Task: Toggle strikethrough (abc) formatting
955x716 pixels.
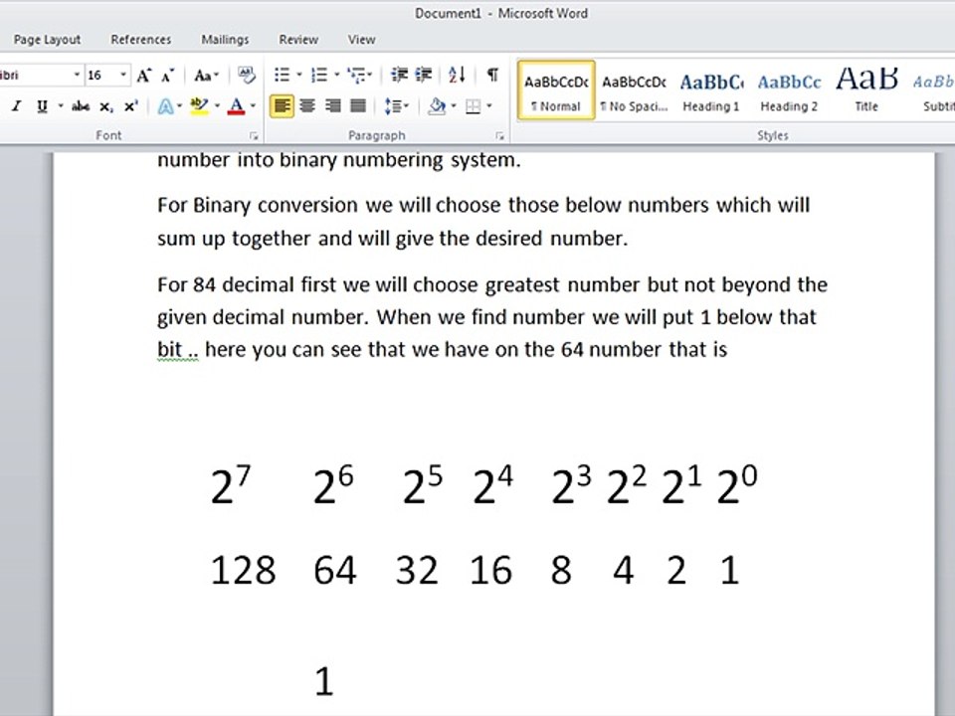Action: click(81, 106)
